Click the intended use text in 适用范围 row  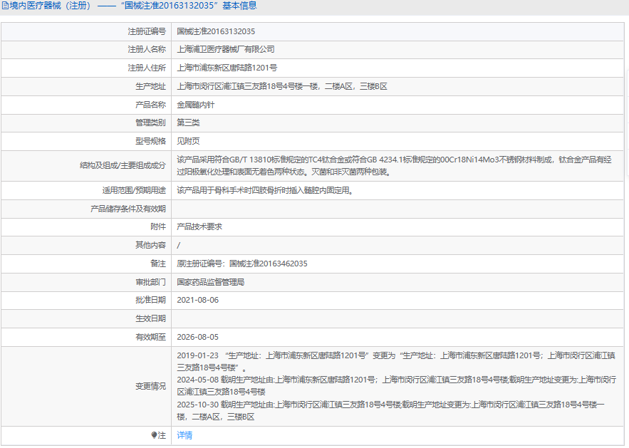pyautogui.click(x=264, y=190)
